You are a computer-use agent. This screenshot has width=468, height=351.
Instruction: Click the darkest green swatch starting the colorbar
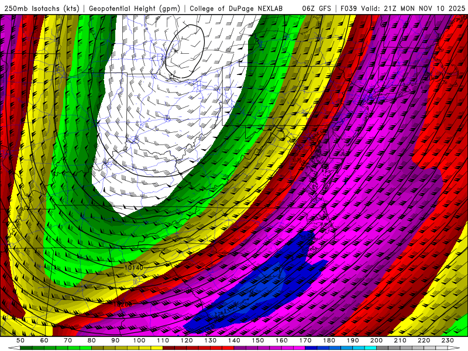26,348
